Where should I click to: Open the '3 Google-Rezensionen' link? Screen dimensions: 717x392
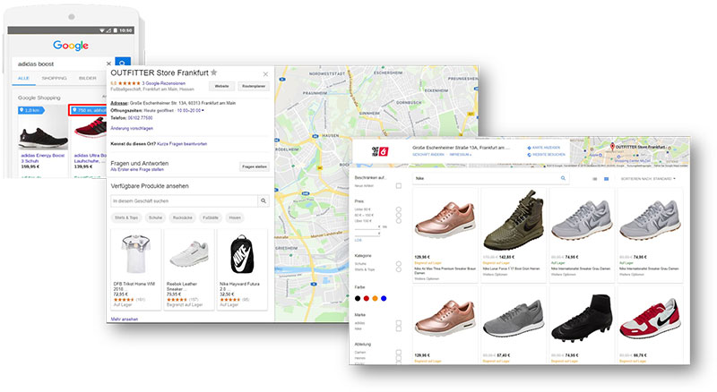(163, 83)
